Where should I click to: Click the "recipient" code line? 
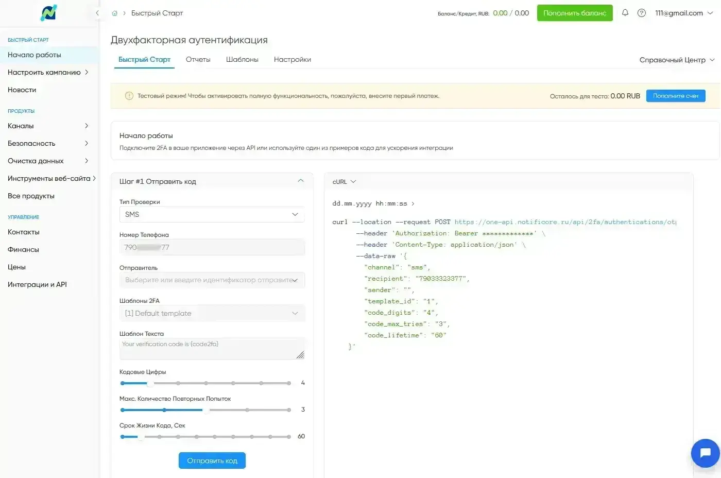tap(417, 279)
